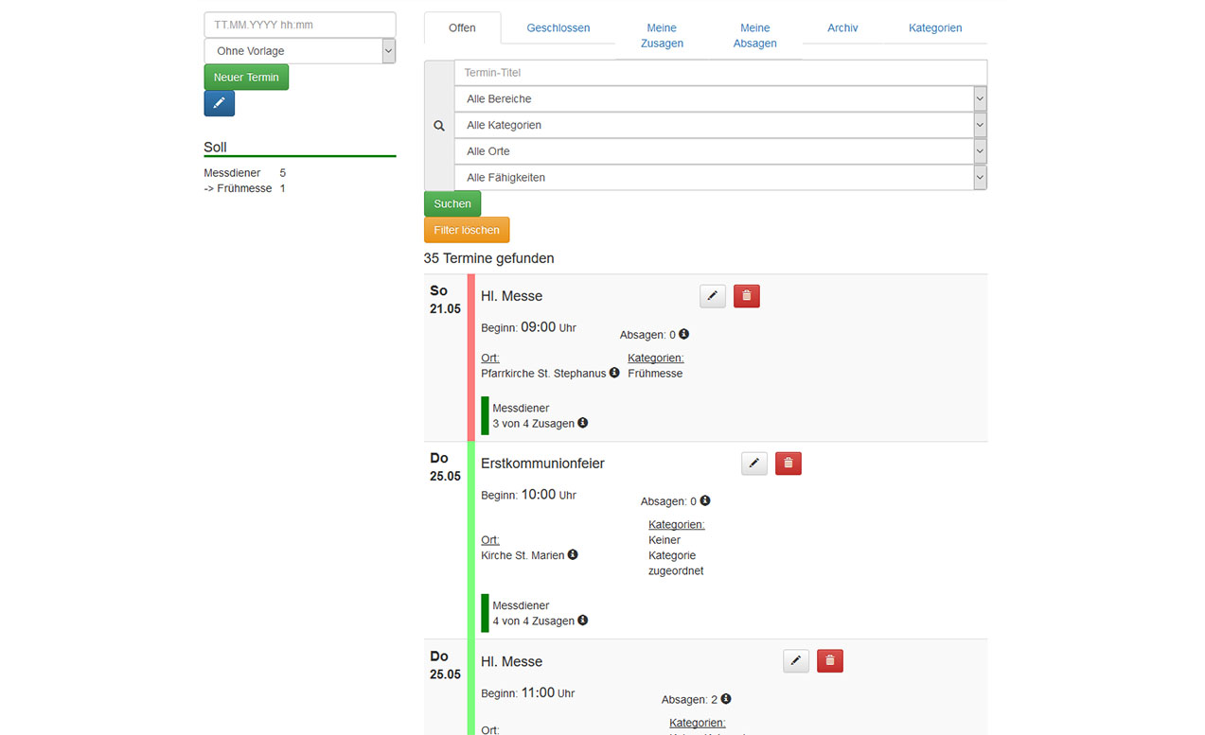This screenshot has width=1205, height=735.
Task: Click the Filter löschen button
Action: click(x=467, y=230)
